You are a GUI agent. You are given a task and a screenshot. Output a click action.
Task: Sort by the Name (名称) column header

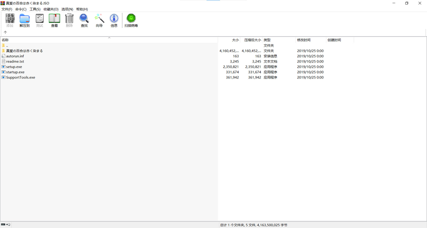pyautogui.click(x=109, y=40)
